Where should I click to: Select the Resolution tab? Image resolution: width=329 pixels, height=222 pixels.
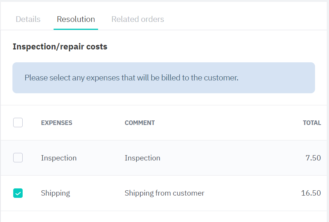76,19
